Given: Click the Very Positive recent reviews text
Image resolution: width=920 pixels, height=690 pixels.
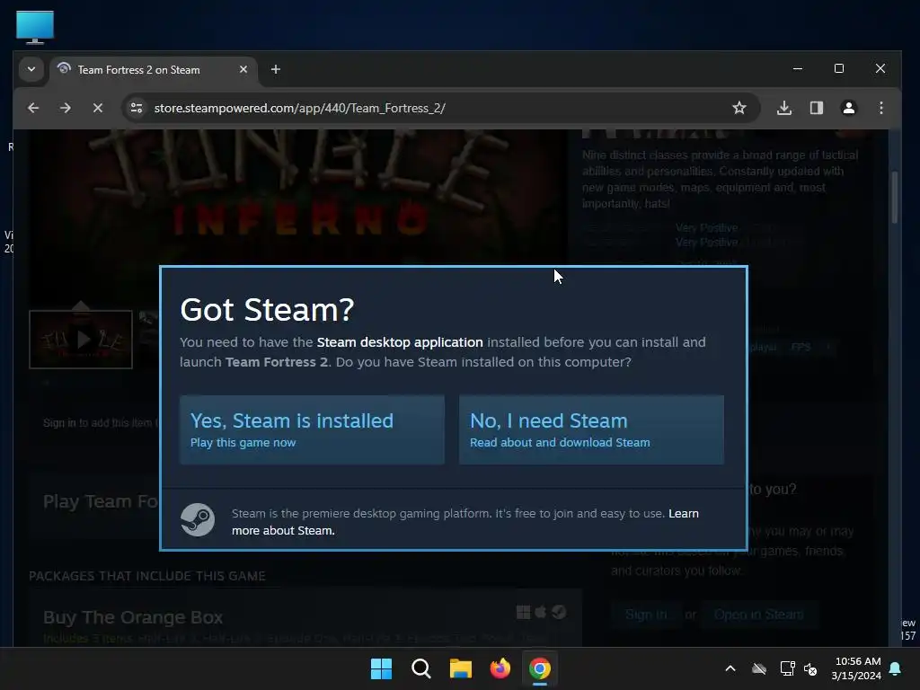Looking at the screenshot, I should 706,227.
